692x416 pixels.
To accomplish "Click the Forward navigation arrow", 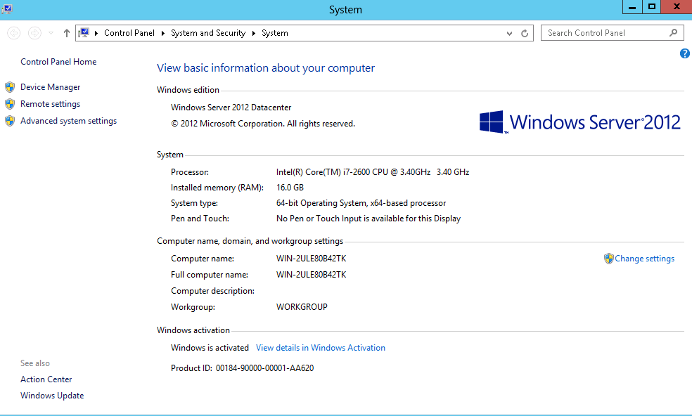I will 34,33.
